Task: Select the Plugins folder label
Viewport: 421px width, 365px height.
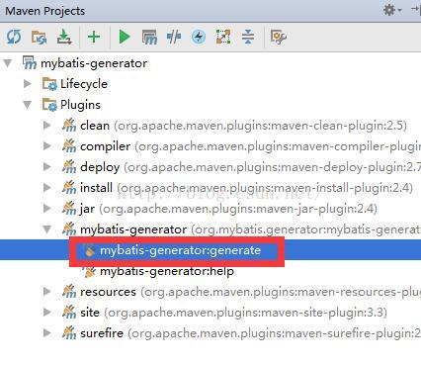Action: (x=80, y=105)
